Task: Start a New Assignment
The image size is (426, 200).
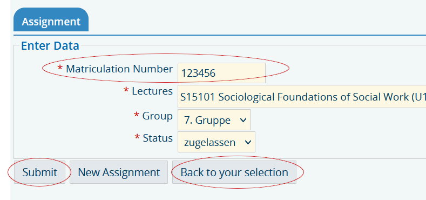Action: point(119,172)
